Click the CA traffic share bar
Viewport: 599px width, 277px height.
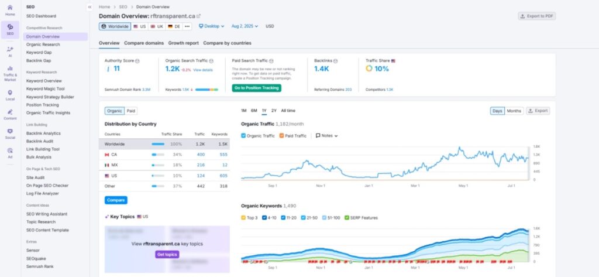tap(157, 155)
